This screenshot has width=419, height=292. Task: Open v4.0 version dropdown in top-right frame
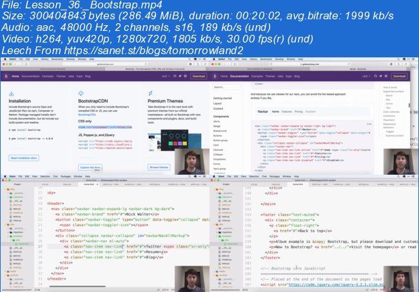pyautogui.click(x=366, y=76)
